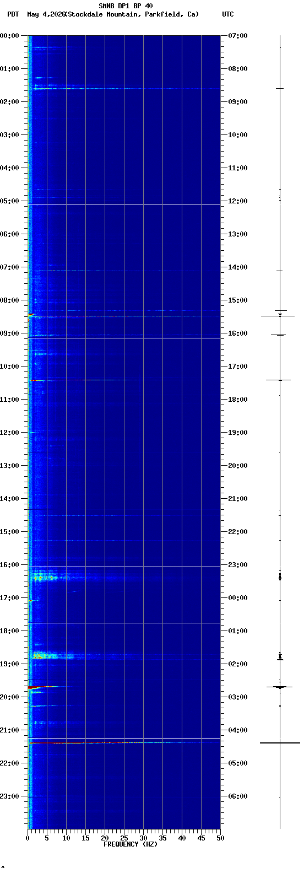Click the '18:00' PDT axis label
This screenshot has width=304, height=873.
pyautogui.click(x=10, y=631)
